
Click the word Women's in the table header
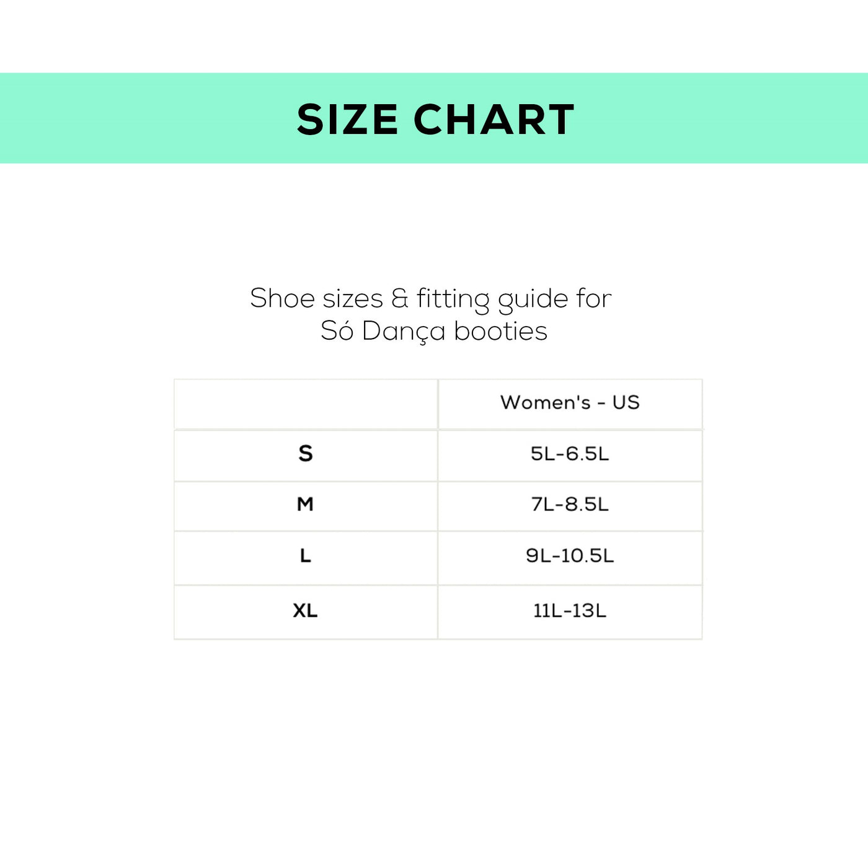point(546,402)
